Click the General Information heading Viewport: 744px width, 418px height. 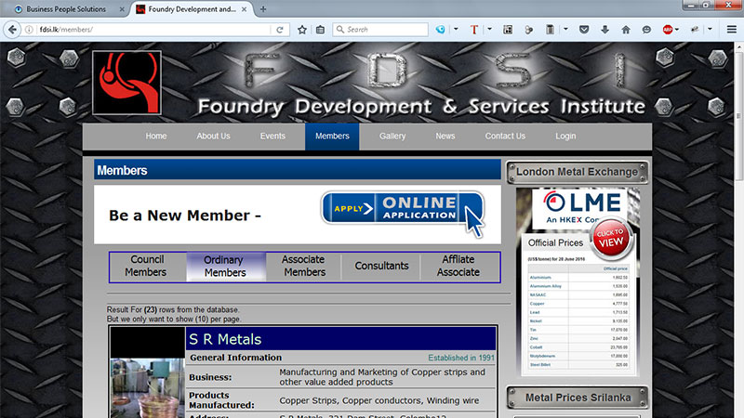[x=236, y=358]
